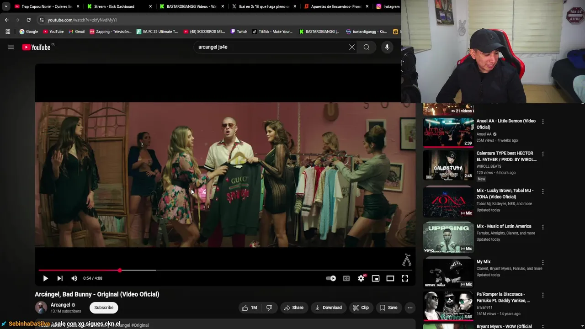Toggle the autoplay switch
Viewport: 585px width, 329px height.
pos(331,278)
